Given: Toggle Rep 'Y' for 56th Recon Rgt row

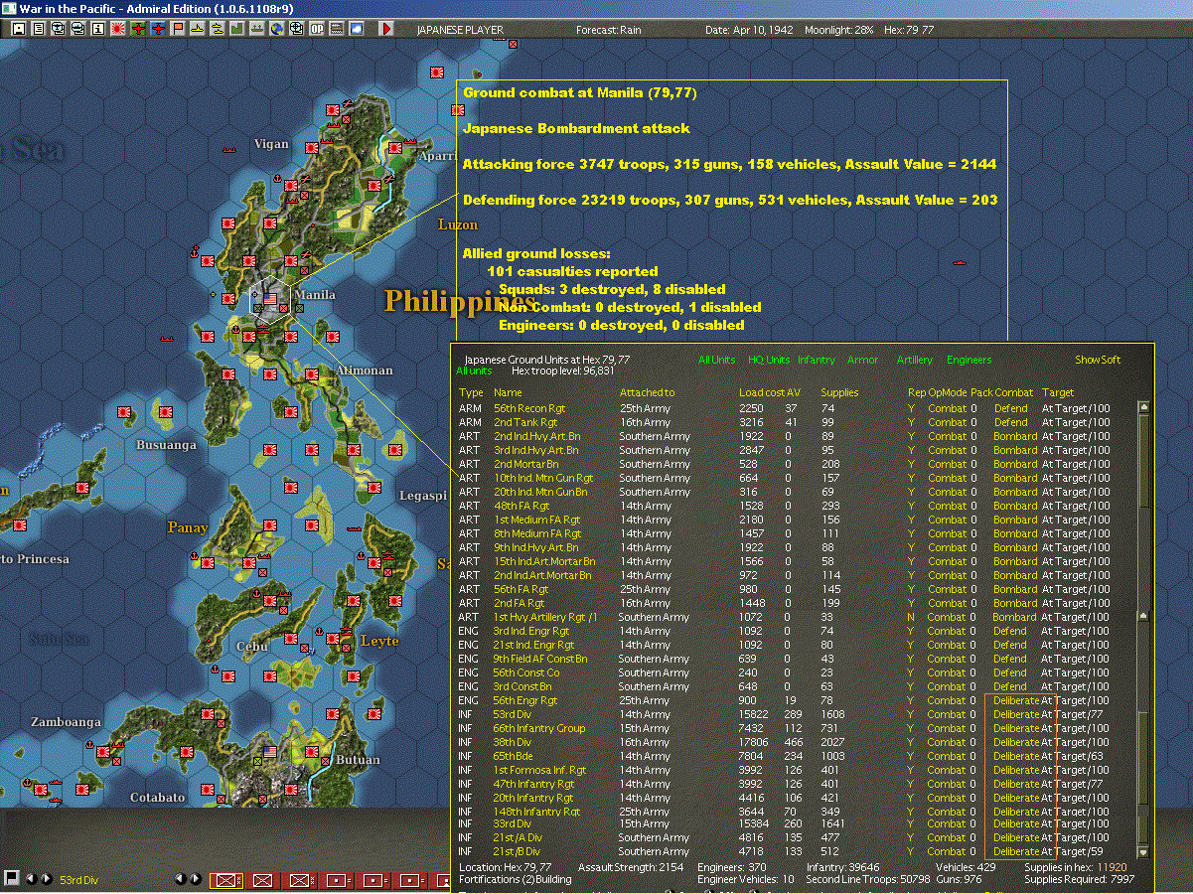Looking at the screenshot, I should 912,408.
